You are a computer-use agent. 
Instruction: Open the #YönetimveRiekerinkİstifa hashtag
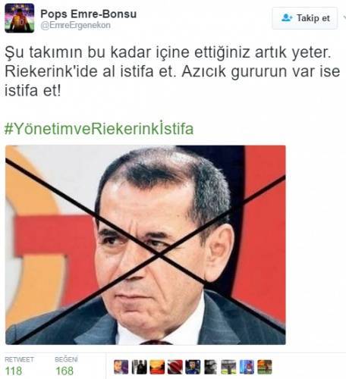pos(99,128)
